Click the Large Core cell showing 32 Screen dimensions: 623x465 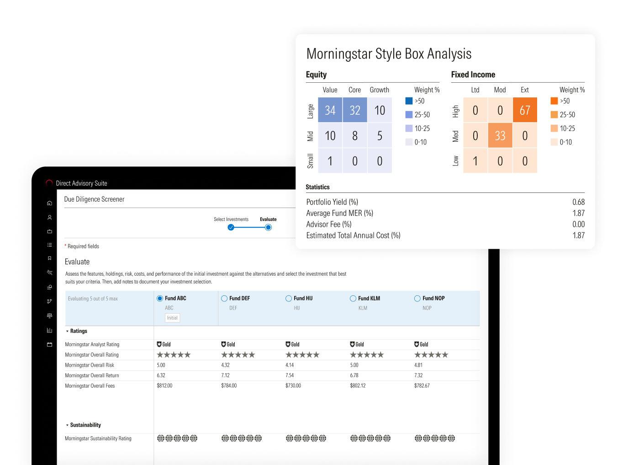355,110
